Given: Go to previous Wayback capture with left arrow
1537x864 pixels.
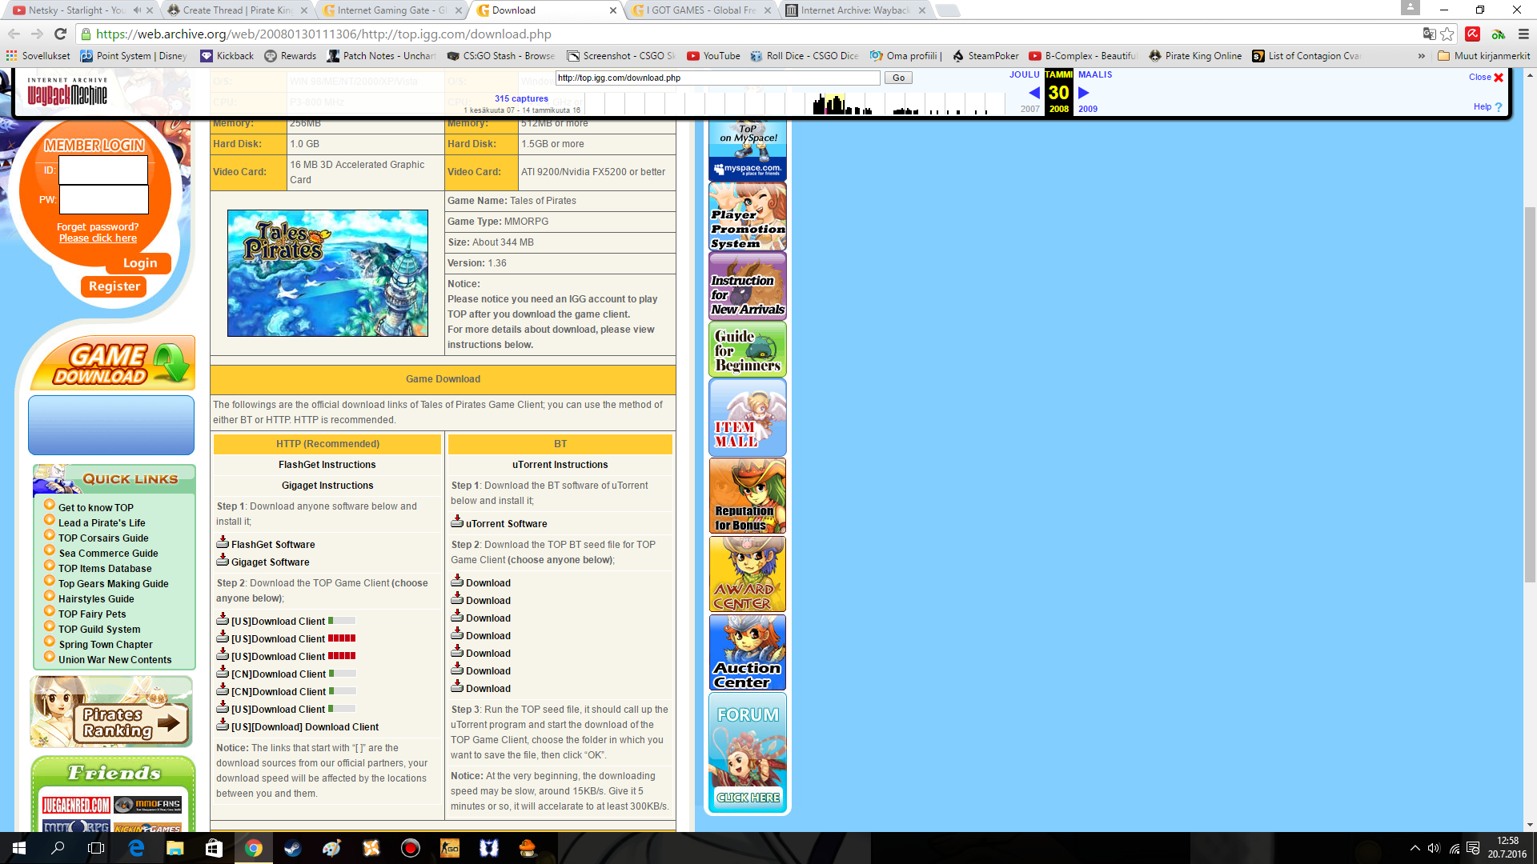Looking at the screenshot, I should (1033, 93).
